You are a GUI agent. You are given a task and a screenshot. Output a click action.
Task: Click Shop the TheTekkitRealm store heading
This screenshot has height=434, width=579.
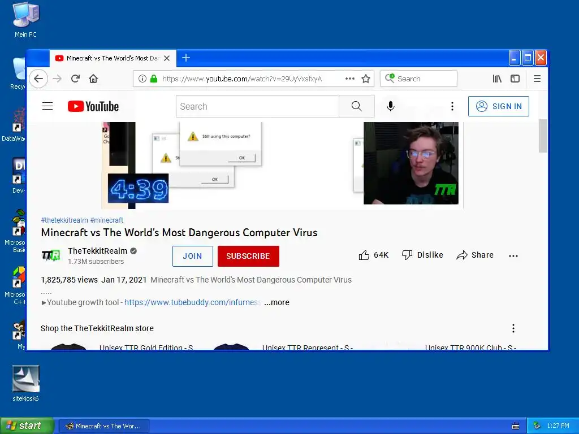point(97,328)
